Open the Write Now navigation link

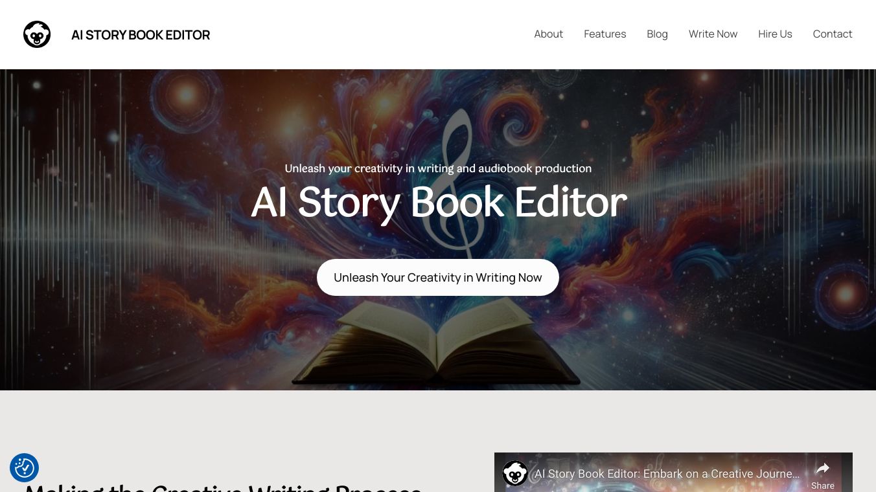point(713,34)
